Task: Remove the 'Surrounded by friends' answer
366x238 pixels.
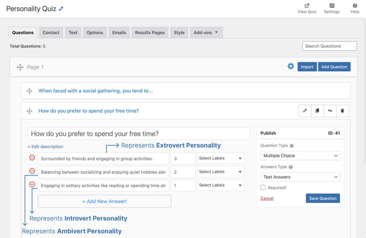Action: 32,158
